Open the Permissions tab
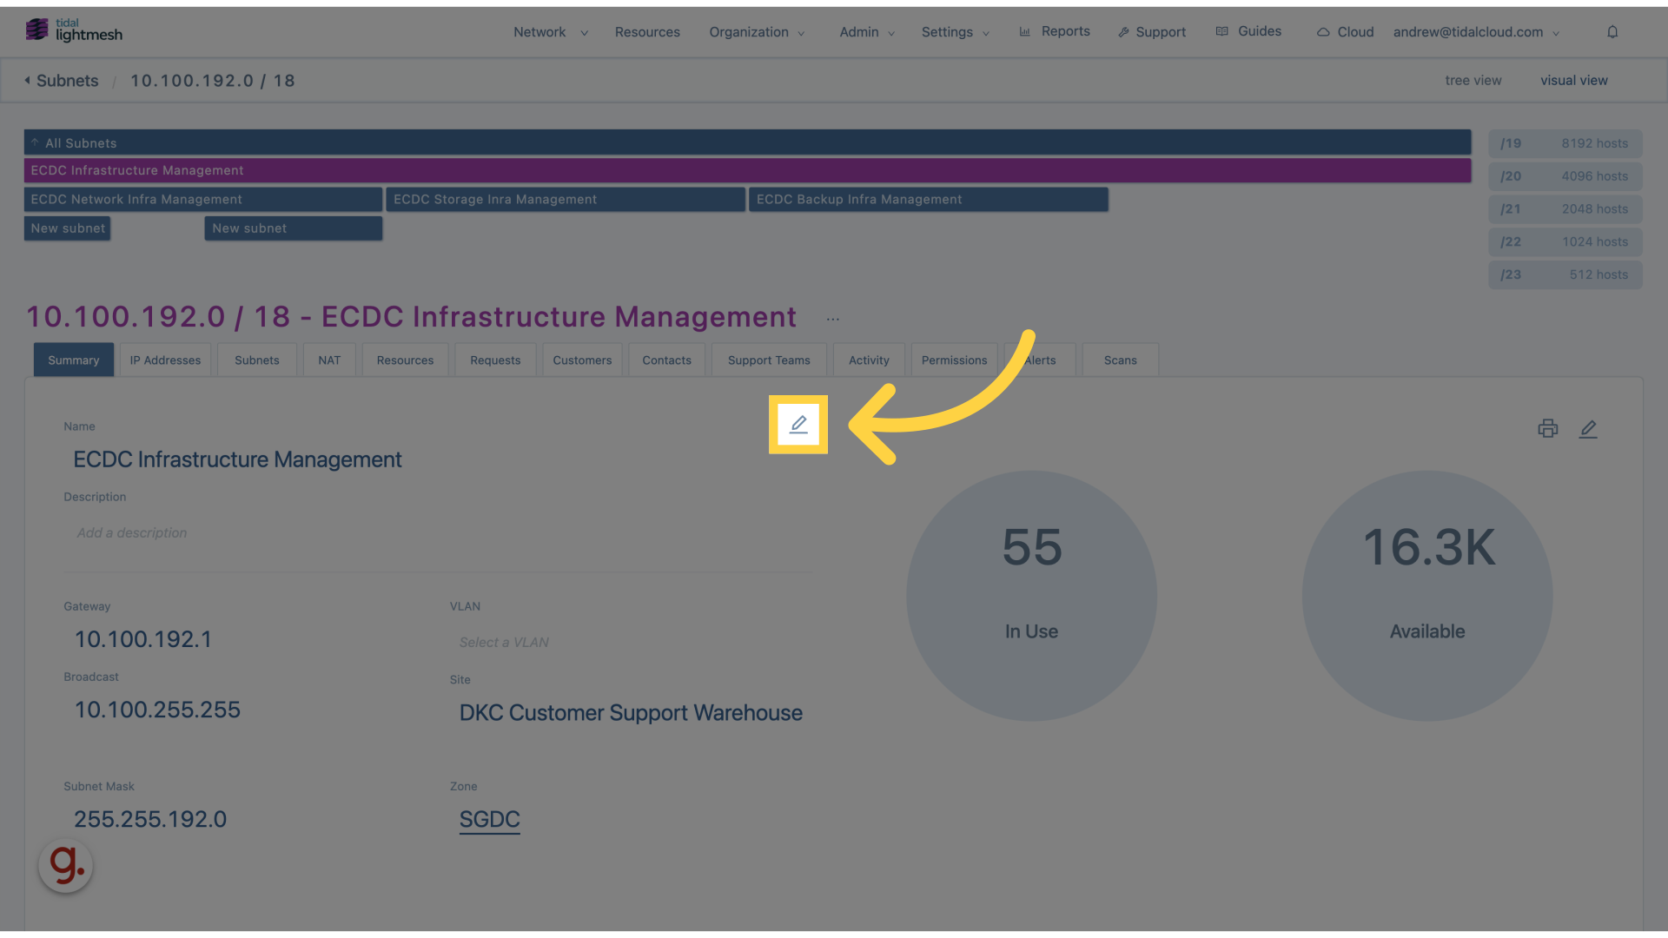This screenshot has width=1668, height=938. pos(954,360)
